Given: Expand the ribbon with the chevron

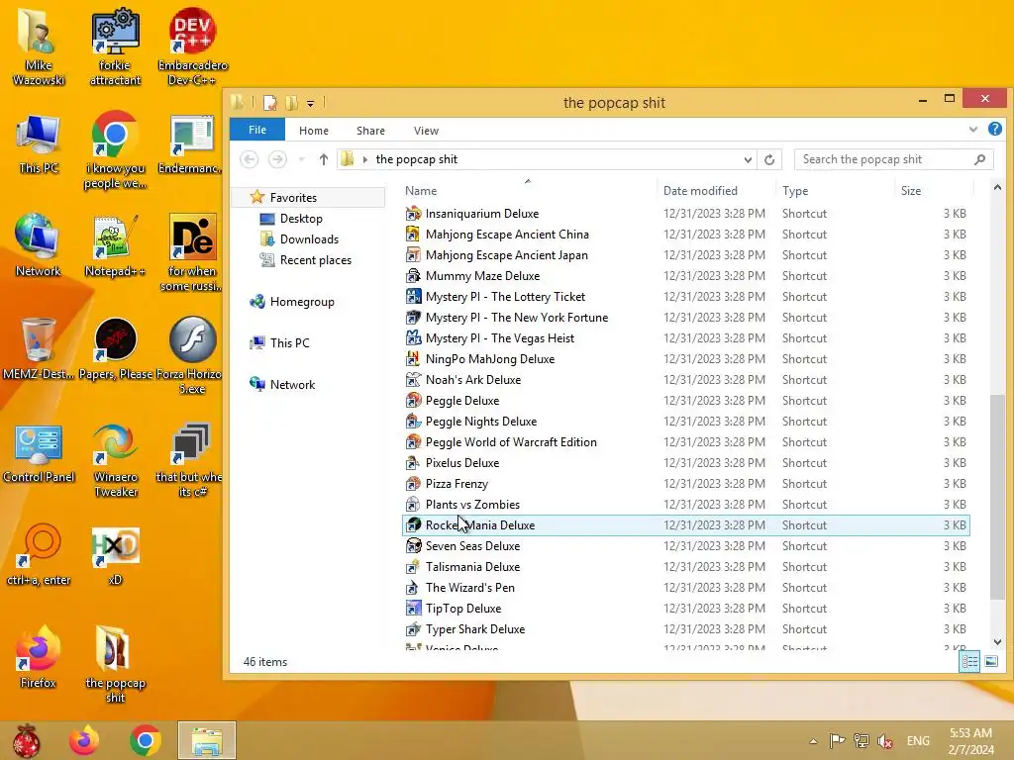Looking at the screenshot, I should point(973,130).
